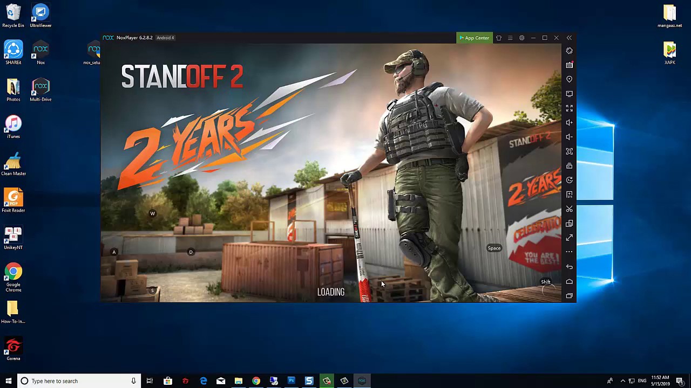Image resolution: width=691 pixels, height=388 pixels.
Task: Open Microsoft Store from the taskbar
Action: pyautogui.click(x=168, y=381)
